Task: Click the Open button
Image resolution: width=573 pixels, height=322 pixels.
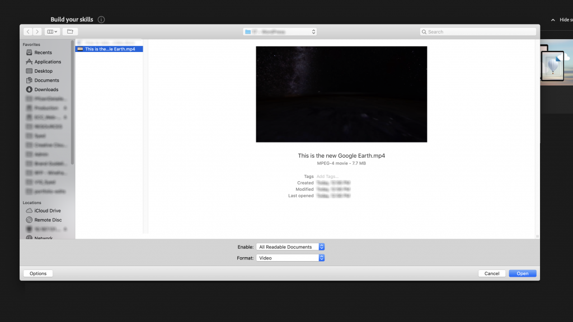Action: (x=523, y=273)
